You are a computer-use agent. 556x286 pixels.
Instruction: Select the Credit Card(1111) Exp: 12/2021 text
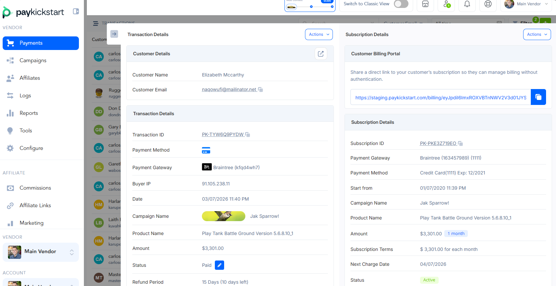453,173
